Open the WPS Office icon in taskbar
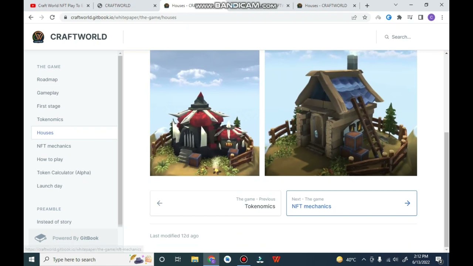The height and width of the screenshot is (266, 473). point(276,259)
